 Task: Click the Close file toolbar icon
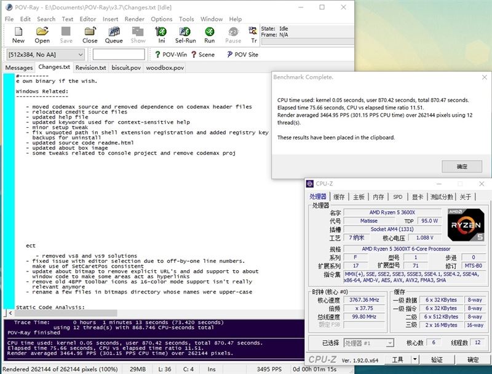90,32
